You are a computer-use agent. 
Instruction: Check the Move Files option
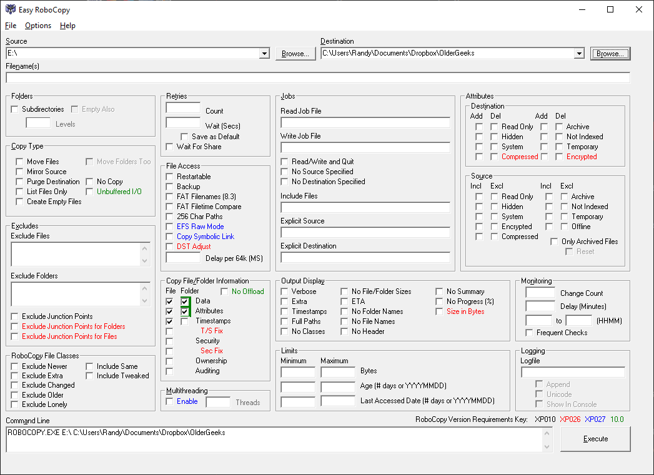pyautogui.click(x=19, y=162)
